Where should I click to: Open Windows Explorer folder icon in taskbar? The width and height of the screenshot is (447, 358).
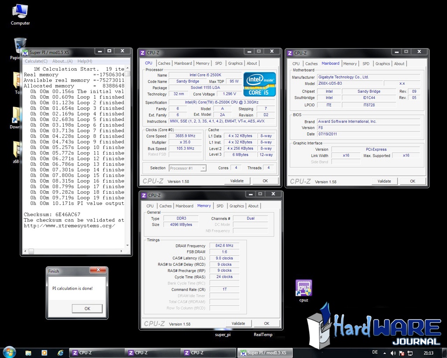28,352
